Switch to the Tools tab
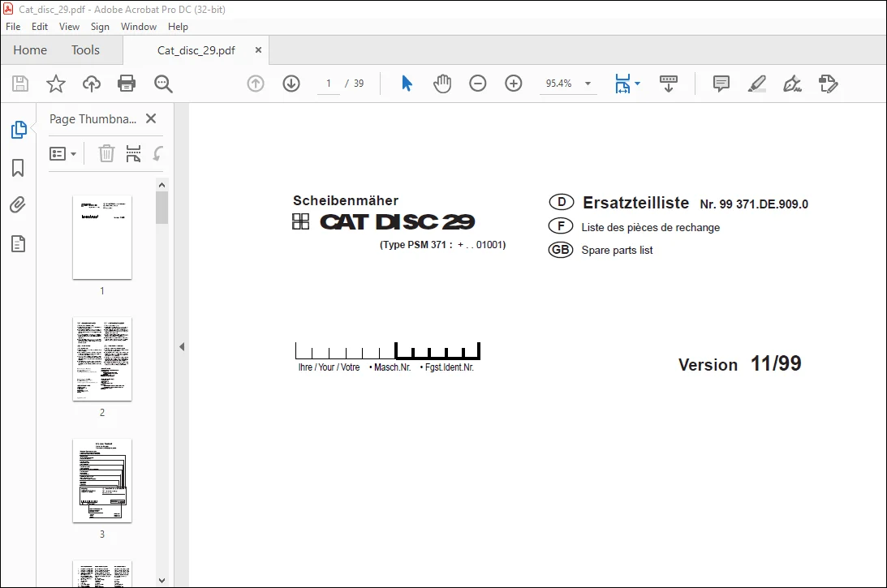 pos(85,49)
